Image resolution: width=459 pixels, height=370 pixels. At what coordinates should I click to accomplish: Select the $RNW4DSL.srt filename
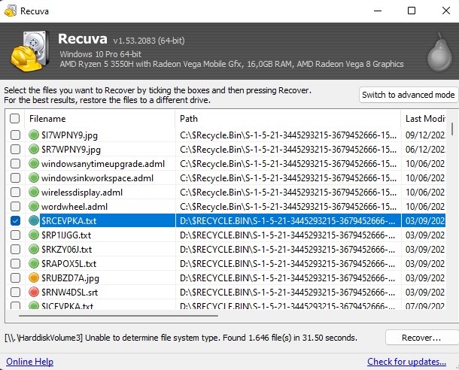coord(69,293)
